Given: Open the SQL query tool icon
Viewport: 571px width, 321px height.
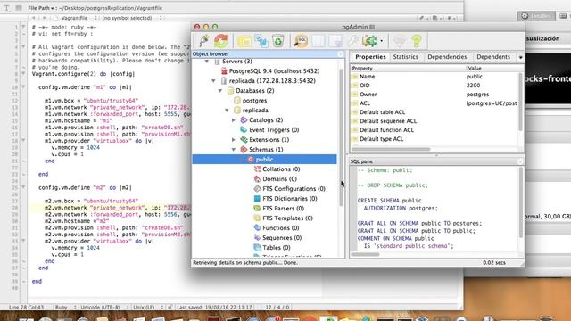Looking at the screenshot, I should (301, 41).
